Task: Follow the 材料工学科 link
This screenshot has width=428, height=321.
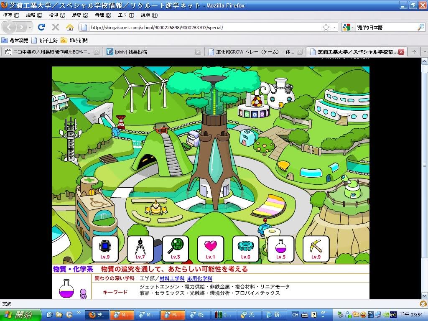Action: click(172, 278)
